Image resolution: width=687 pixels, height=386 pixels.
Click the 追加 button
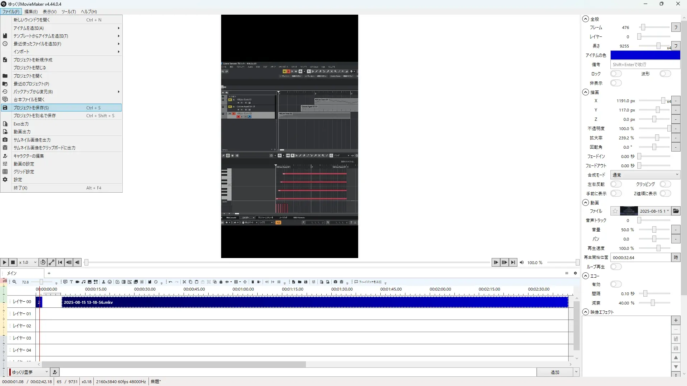point(554,372)
